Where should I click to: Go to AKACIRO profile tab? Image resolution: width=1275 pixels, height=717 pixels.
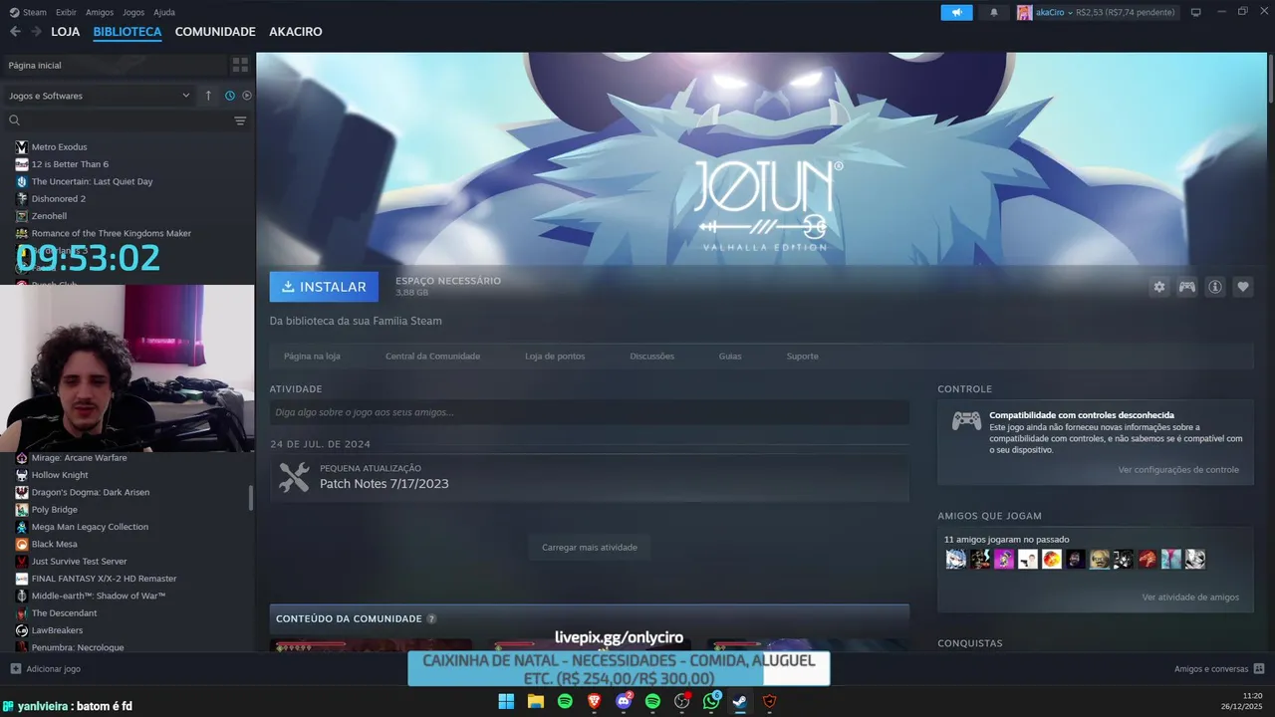pos(296,32)
